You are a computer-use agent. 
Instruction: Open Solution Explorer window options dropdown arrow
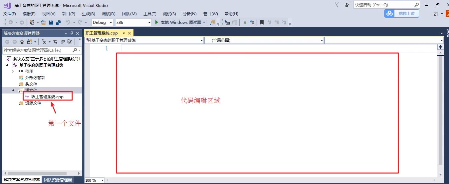[x=66, y=33]
